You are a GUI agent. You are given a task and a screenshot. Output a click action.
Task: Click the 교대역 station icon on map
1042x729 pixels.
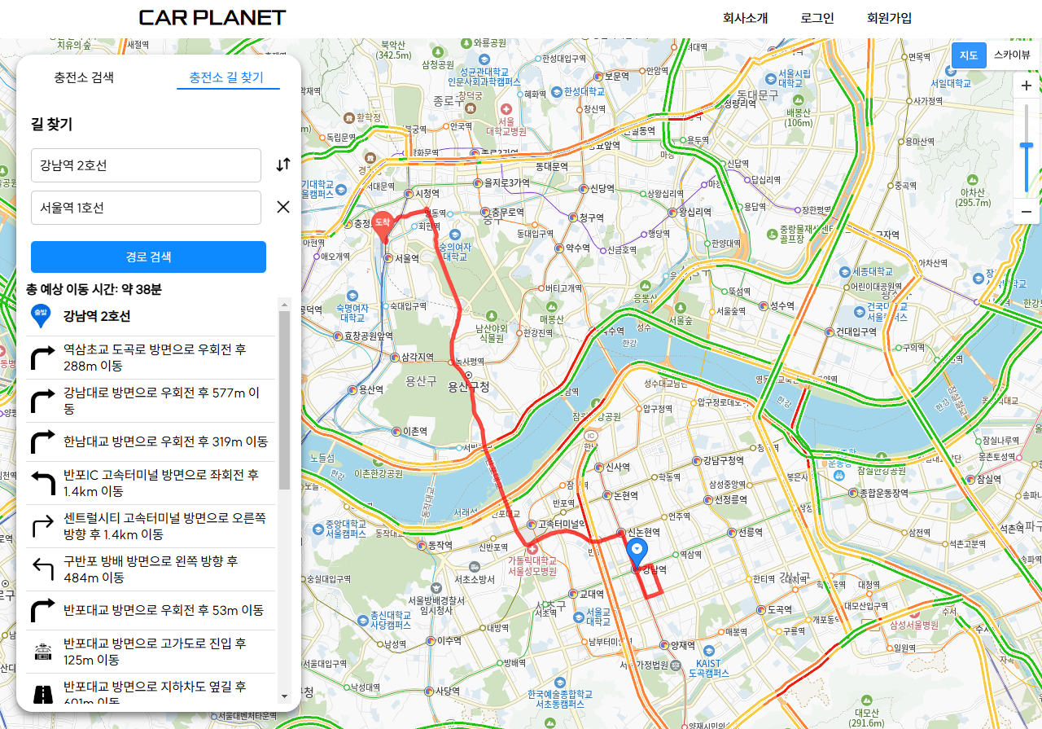[x=571, y=595]
